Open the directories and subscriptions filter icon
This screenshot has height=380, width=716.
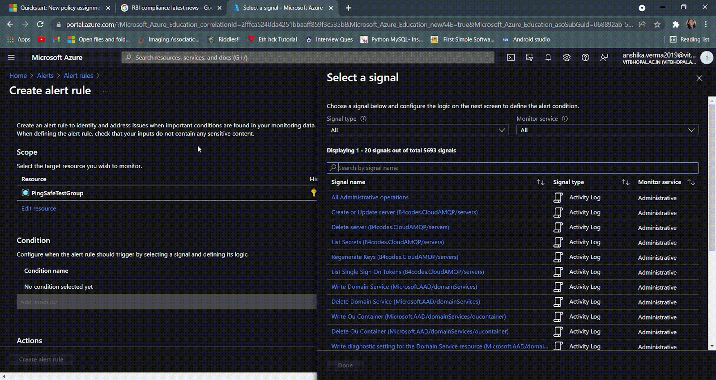529,58
